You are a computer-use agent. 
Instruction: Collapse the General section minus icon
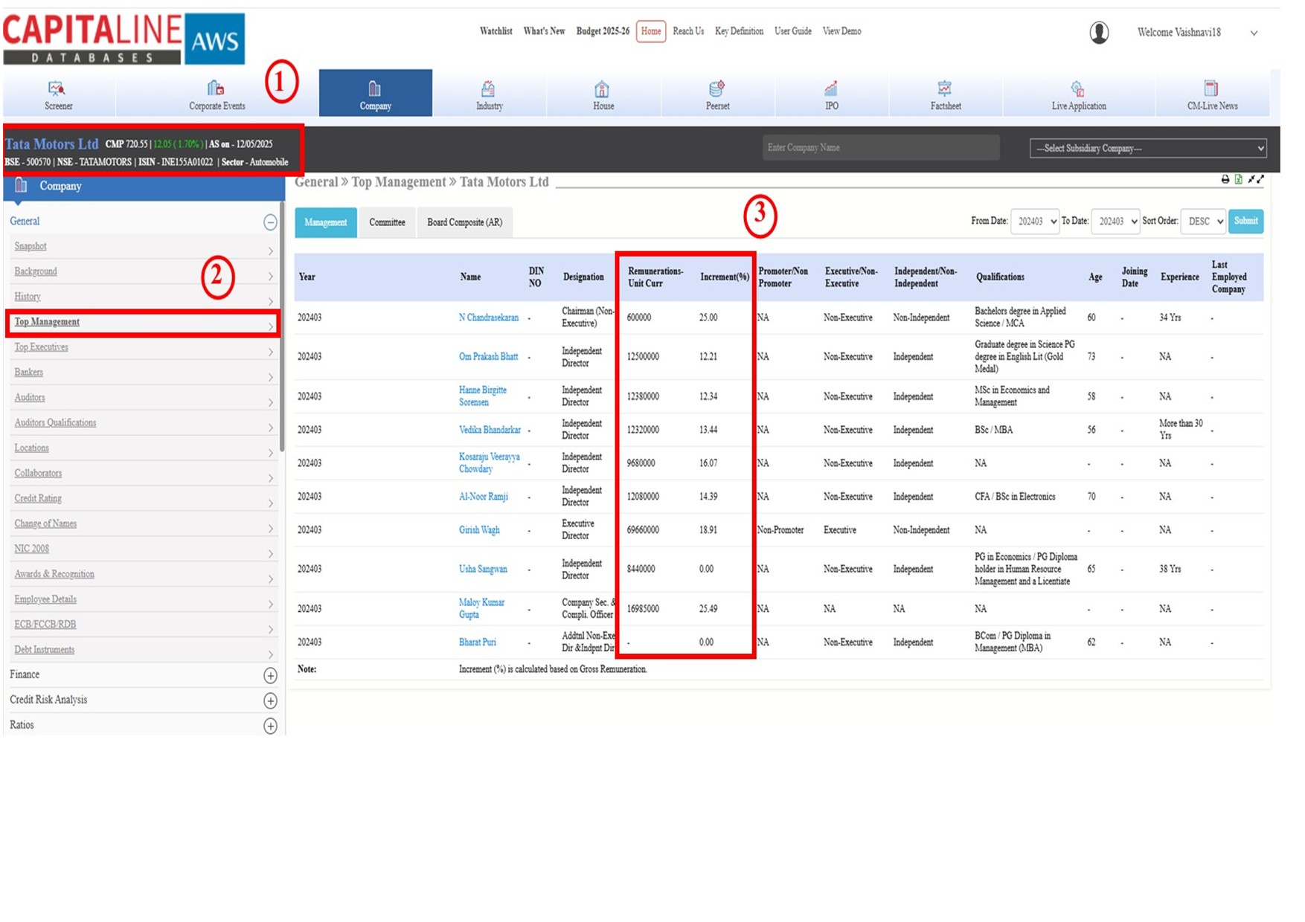[x=270, y=222]
